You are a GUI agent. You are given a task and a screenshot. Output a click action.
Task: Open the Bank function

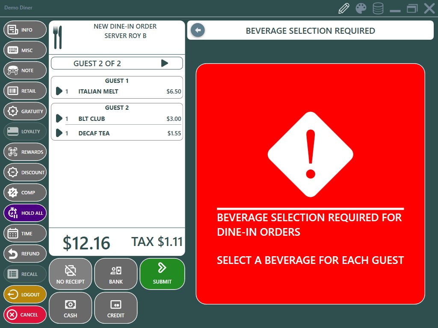(116, 274)
